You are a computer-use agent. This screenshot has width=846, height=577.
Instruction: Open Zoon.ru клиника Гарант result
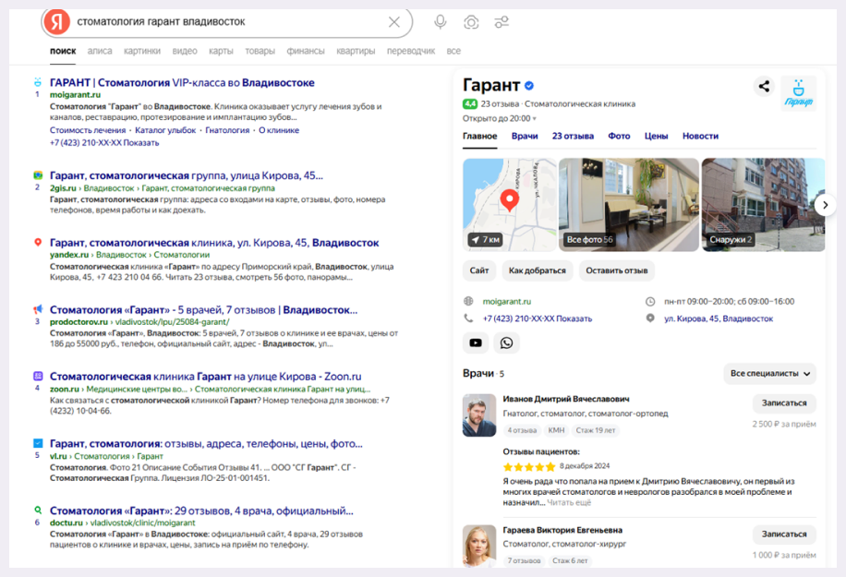coord(206,377)
